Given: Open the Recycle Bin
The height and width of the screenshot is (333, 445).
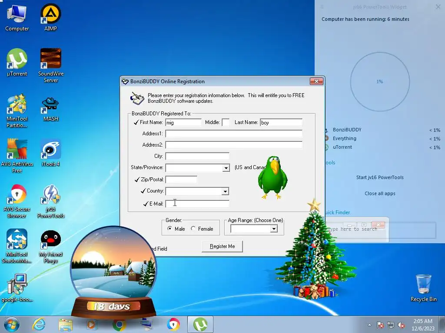Looking at the screenshot, I should point(423,288).
